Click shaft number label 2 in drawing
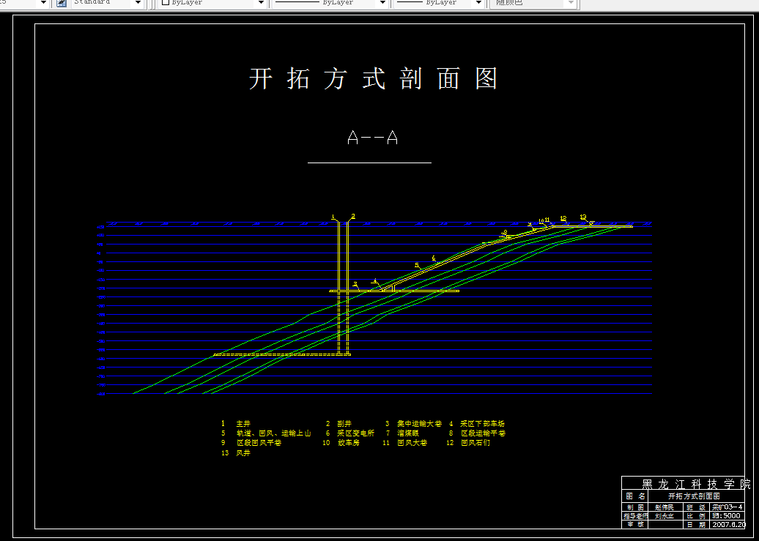 pyautogui.click(x=353, y=216)
